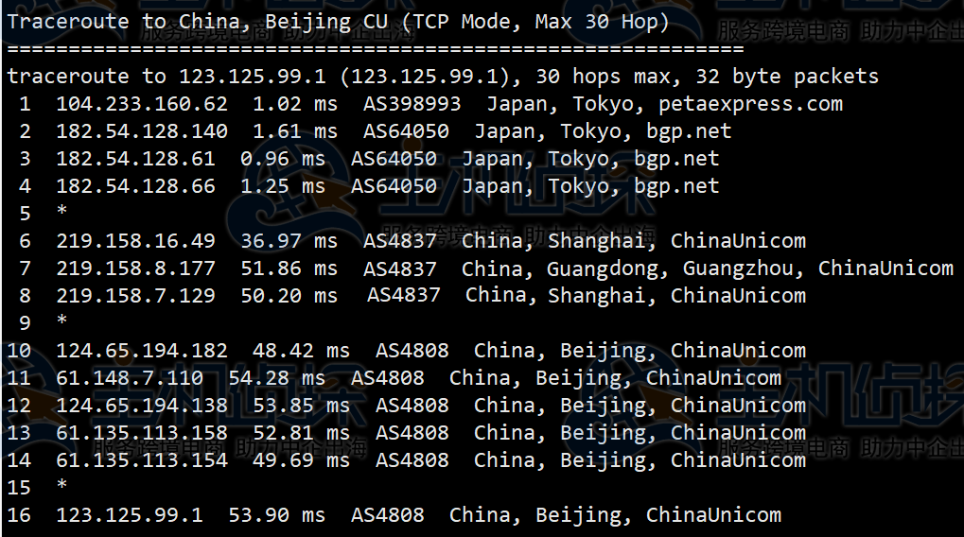Viewport: 964px width, 537px height.
Task: Click the 51.86 ms latency value
Action: pyautogui.click(x=289, y=268)
